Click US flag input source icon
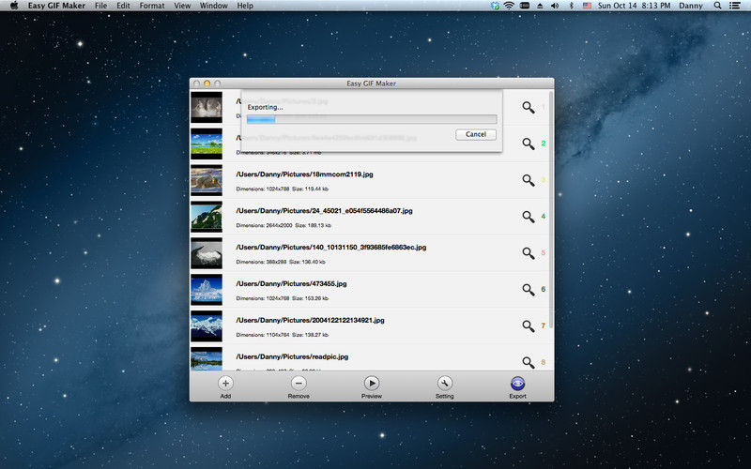The height and width of the screenshot is (469, 751). [x=587, y=6]
